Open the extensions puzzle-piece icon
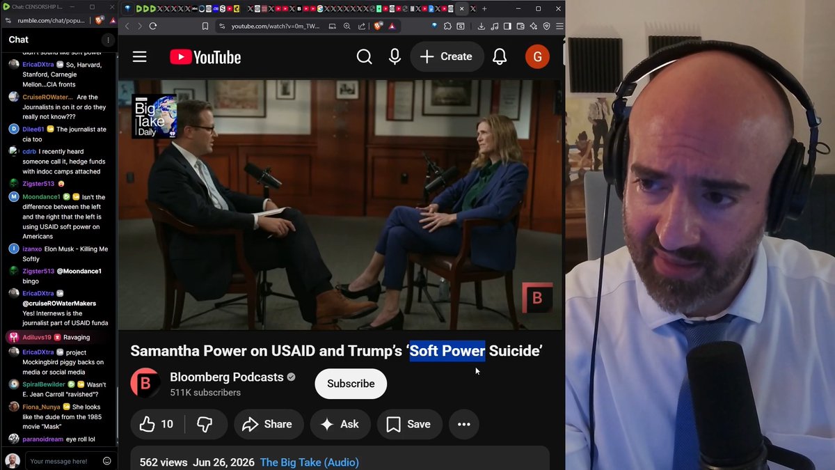Image resolution: width=835 pixels, height=470 pixels. pos(447,26)
